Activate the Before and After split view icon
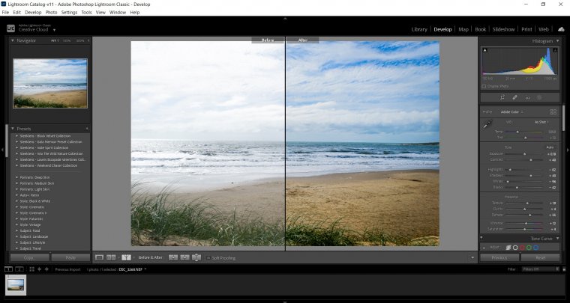570x303 pixels. [126, 257]
